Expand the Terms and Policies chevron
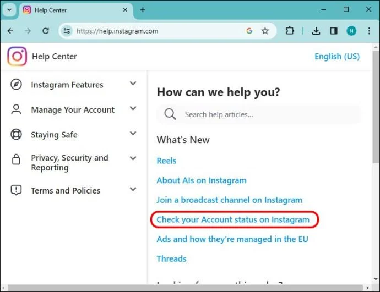 (133, 189)
